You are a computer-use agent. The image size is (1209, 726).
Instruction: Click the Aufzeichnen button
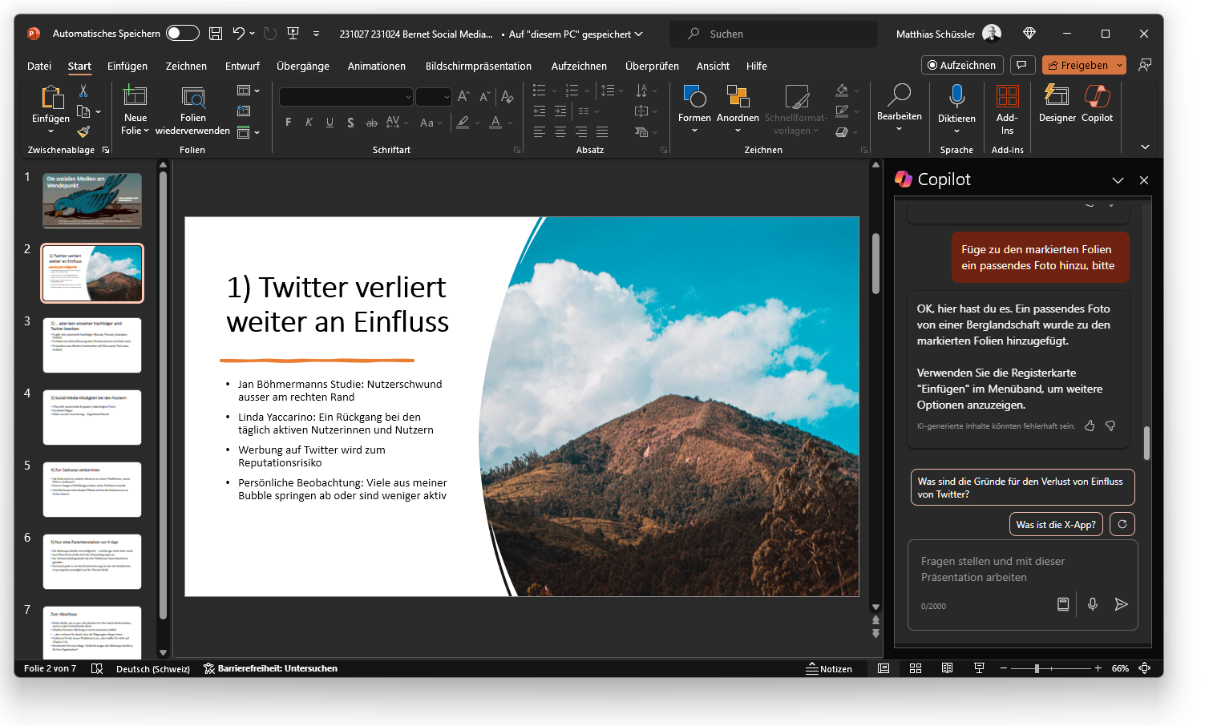(x=962, y=65)
